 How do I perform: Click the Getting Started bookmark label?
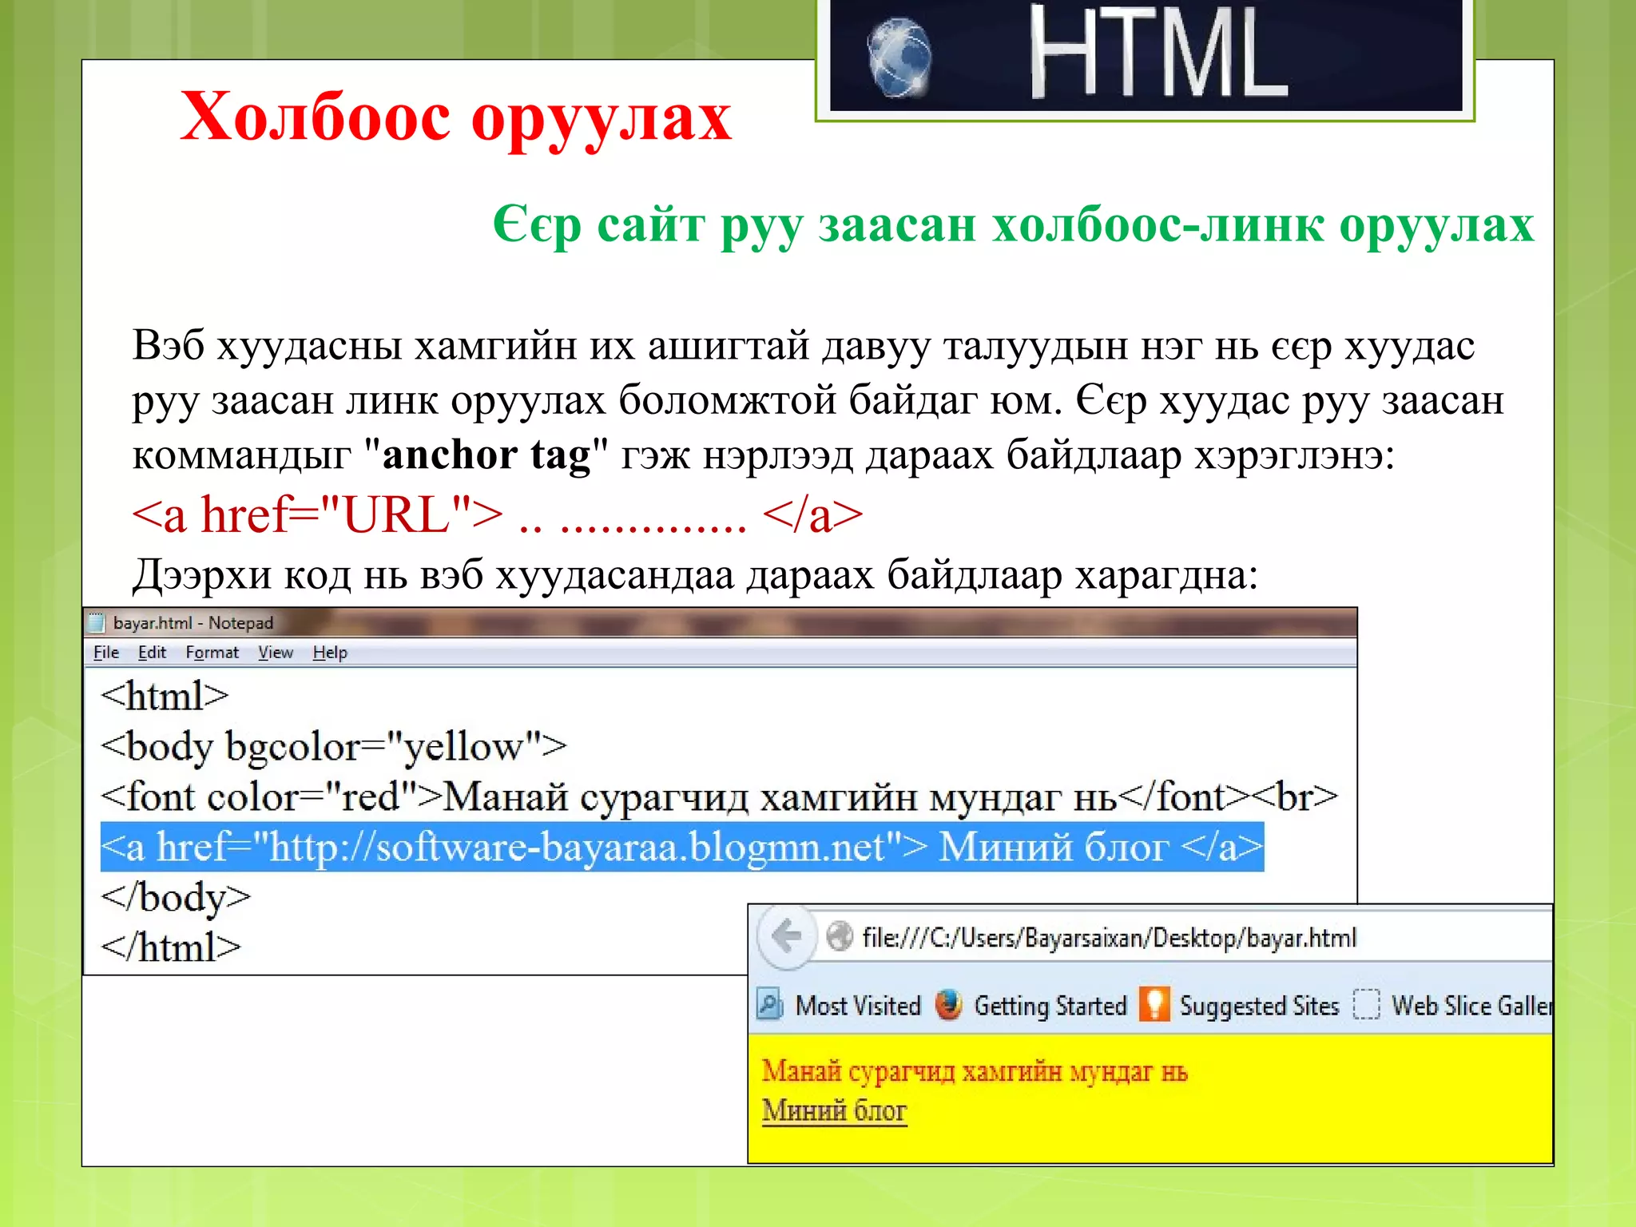click(1050, 1005)
